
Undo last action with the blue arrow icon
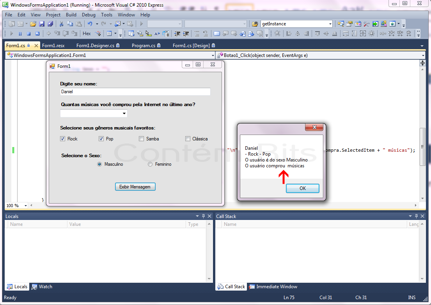[90, 24]
